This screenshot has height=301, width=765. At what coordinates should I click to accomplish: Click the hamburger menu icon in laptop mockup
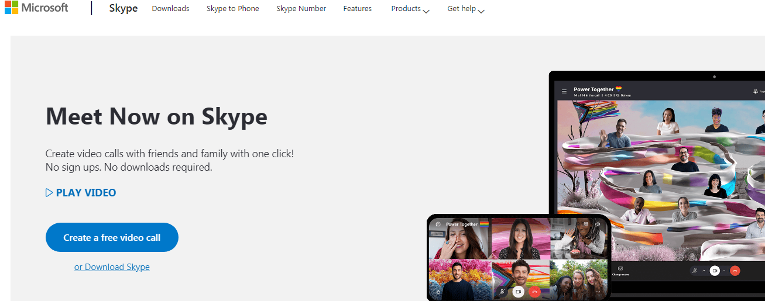tap(564, 91)
